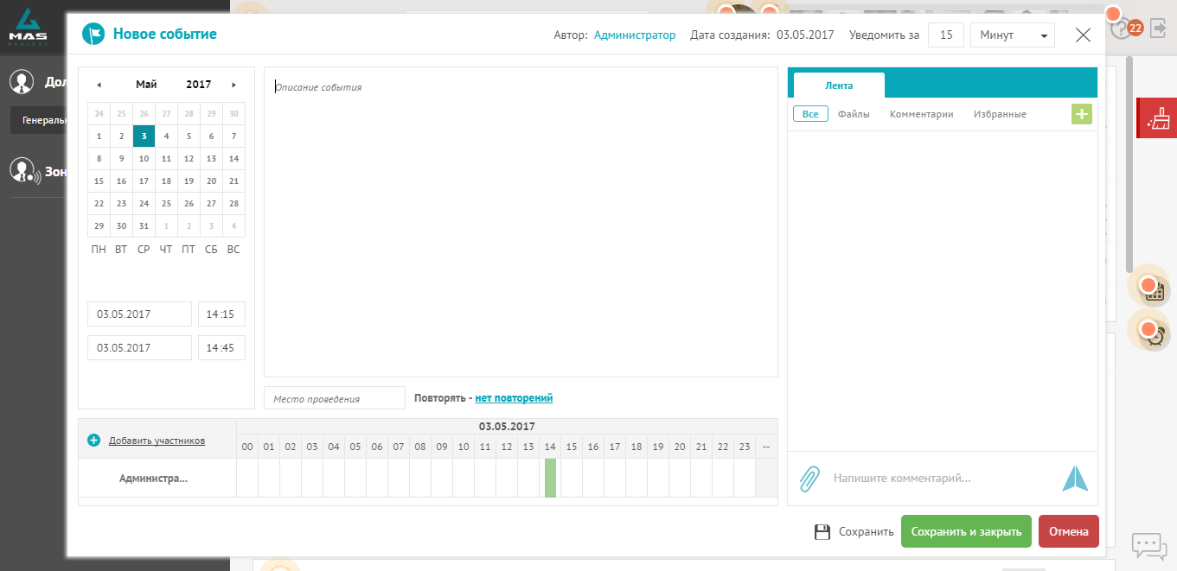Open нет повторений repeat link

(x=514, y=398)
